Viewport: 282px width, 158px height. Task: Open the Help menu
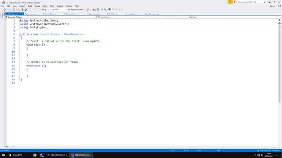pos(77,6)
